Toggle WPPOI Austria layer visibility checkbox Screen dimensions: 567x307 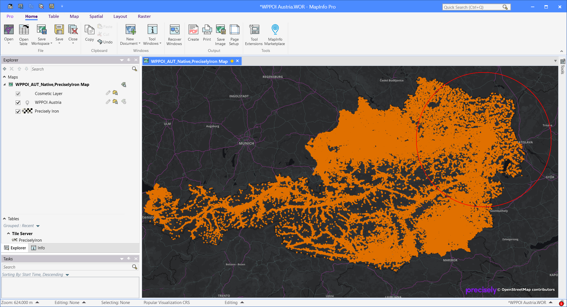point(18,102)
